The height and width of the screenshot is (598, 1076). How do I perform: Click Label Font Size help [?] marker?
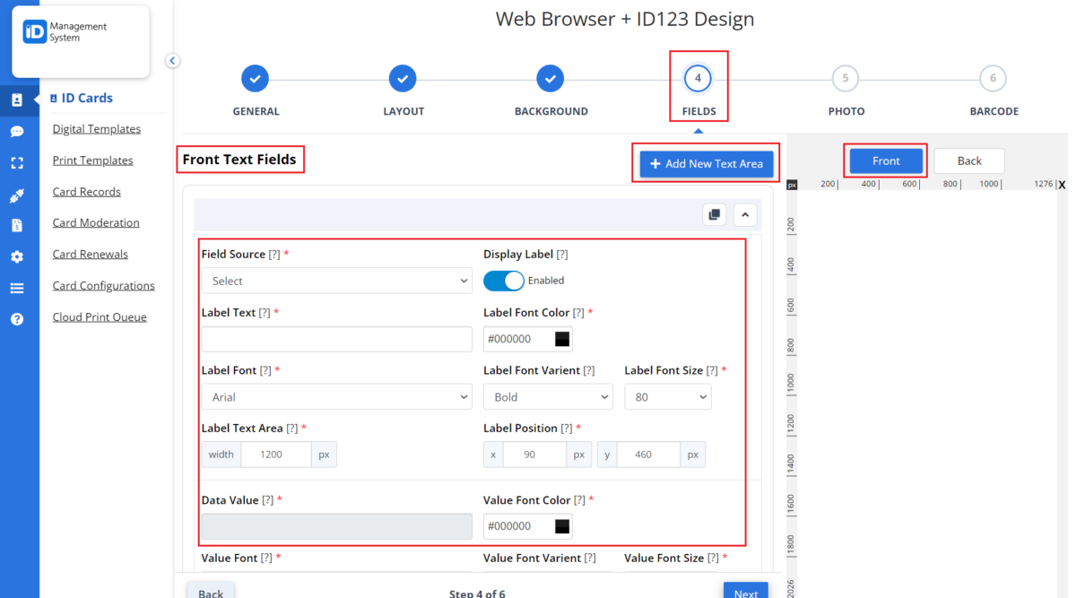click(712, 370)
